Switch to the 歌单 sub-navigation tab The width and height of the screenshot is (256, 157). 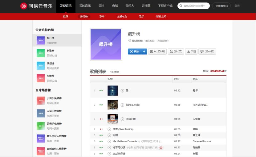coord(102,17)
